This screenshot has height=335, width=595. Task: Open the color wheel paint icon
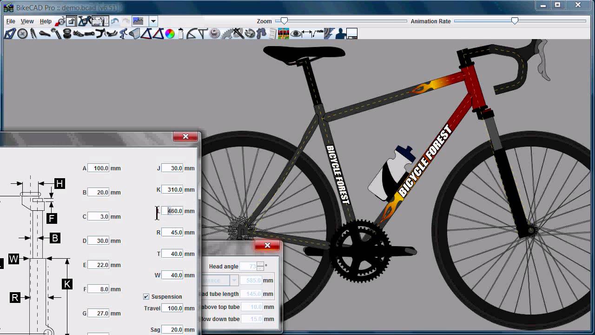pyautogui.click(x=170, y=33)
